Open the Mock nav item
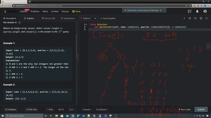 45,11
